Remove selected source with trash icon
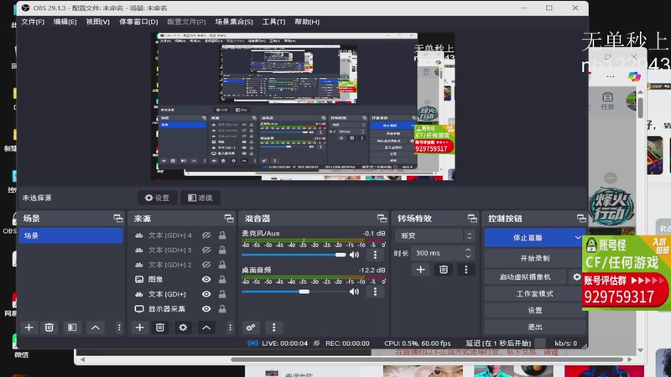The width and height of the screenshot is (671, 377). click(159, 328)
